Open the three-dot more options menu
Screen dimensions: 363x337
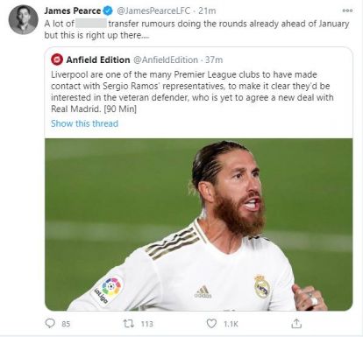point(347,11)
